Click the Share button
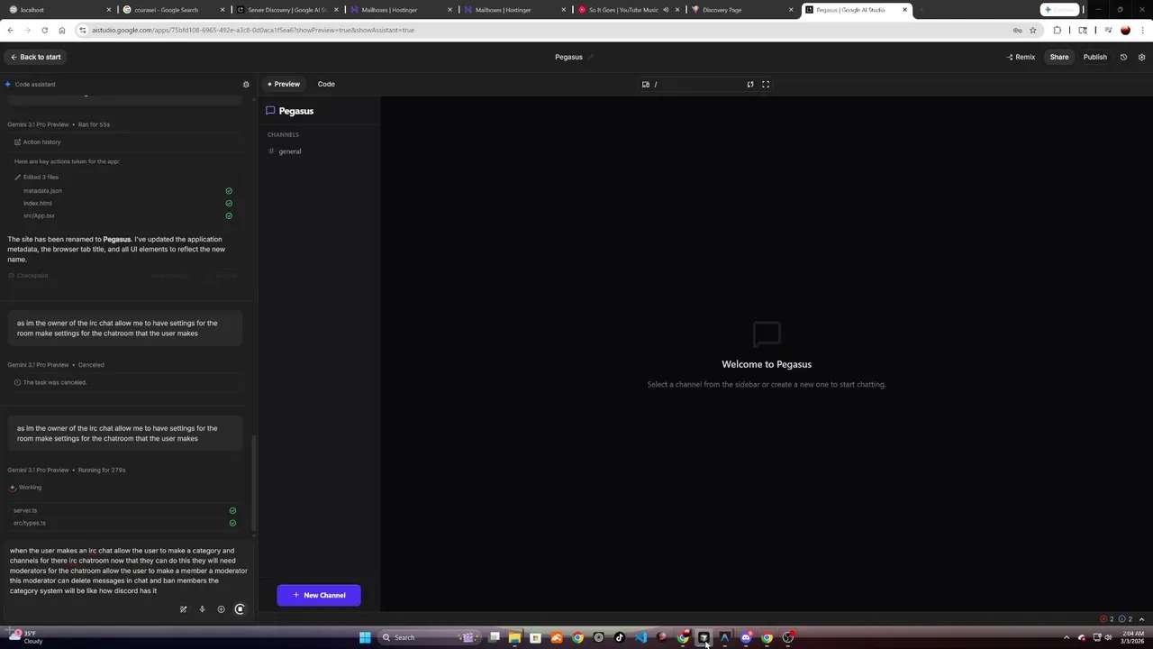 (1059, 57)
